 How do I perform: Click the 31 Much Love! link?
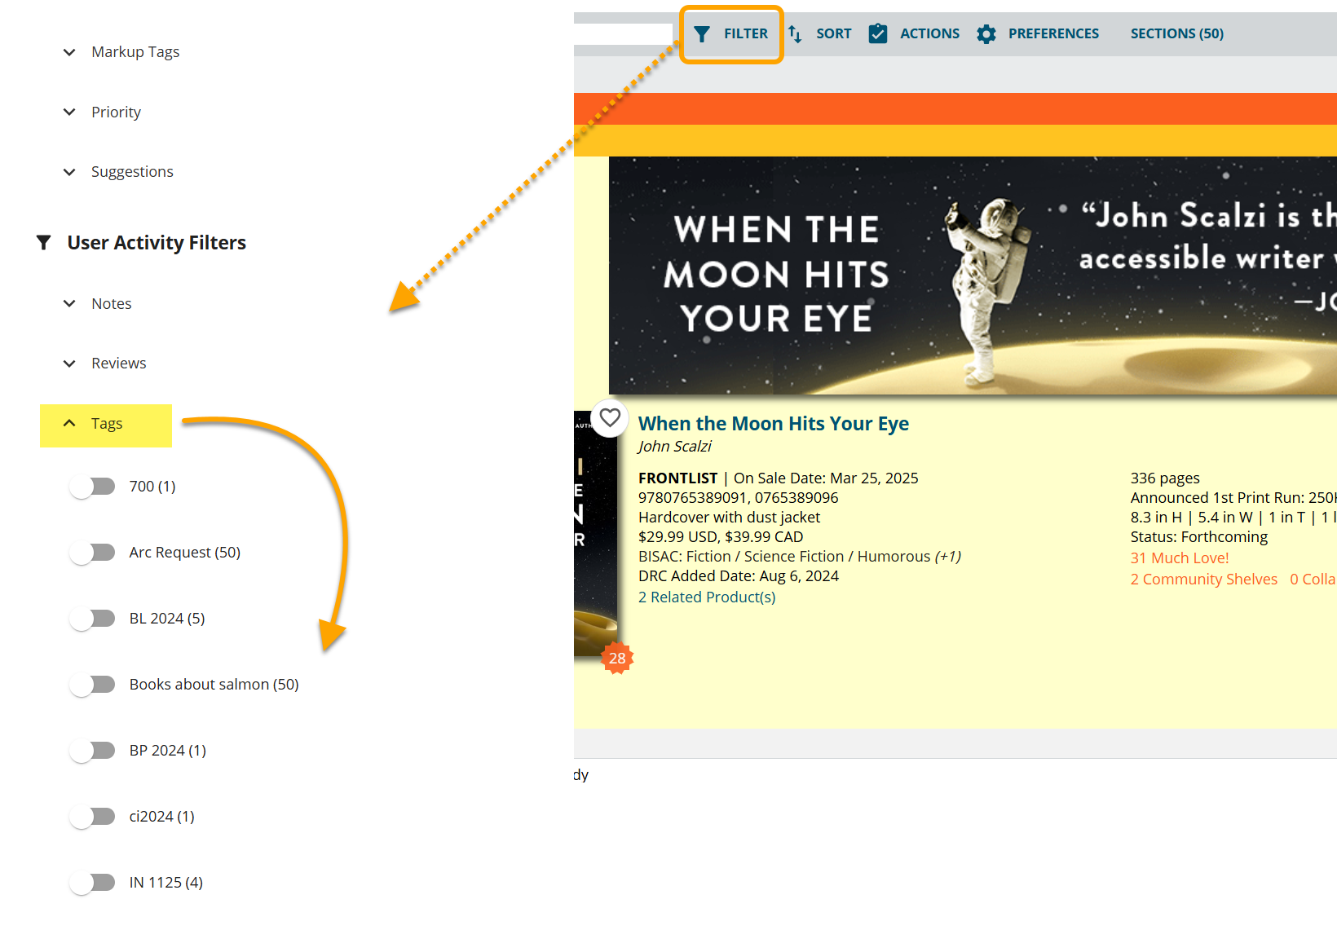coord(1179,558)
